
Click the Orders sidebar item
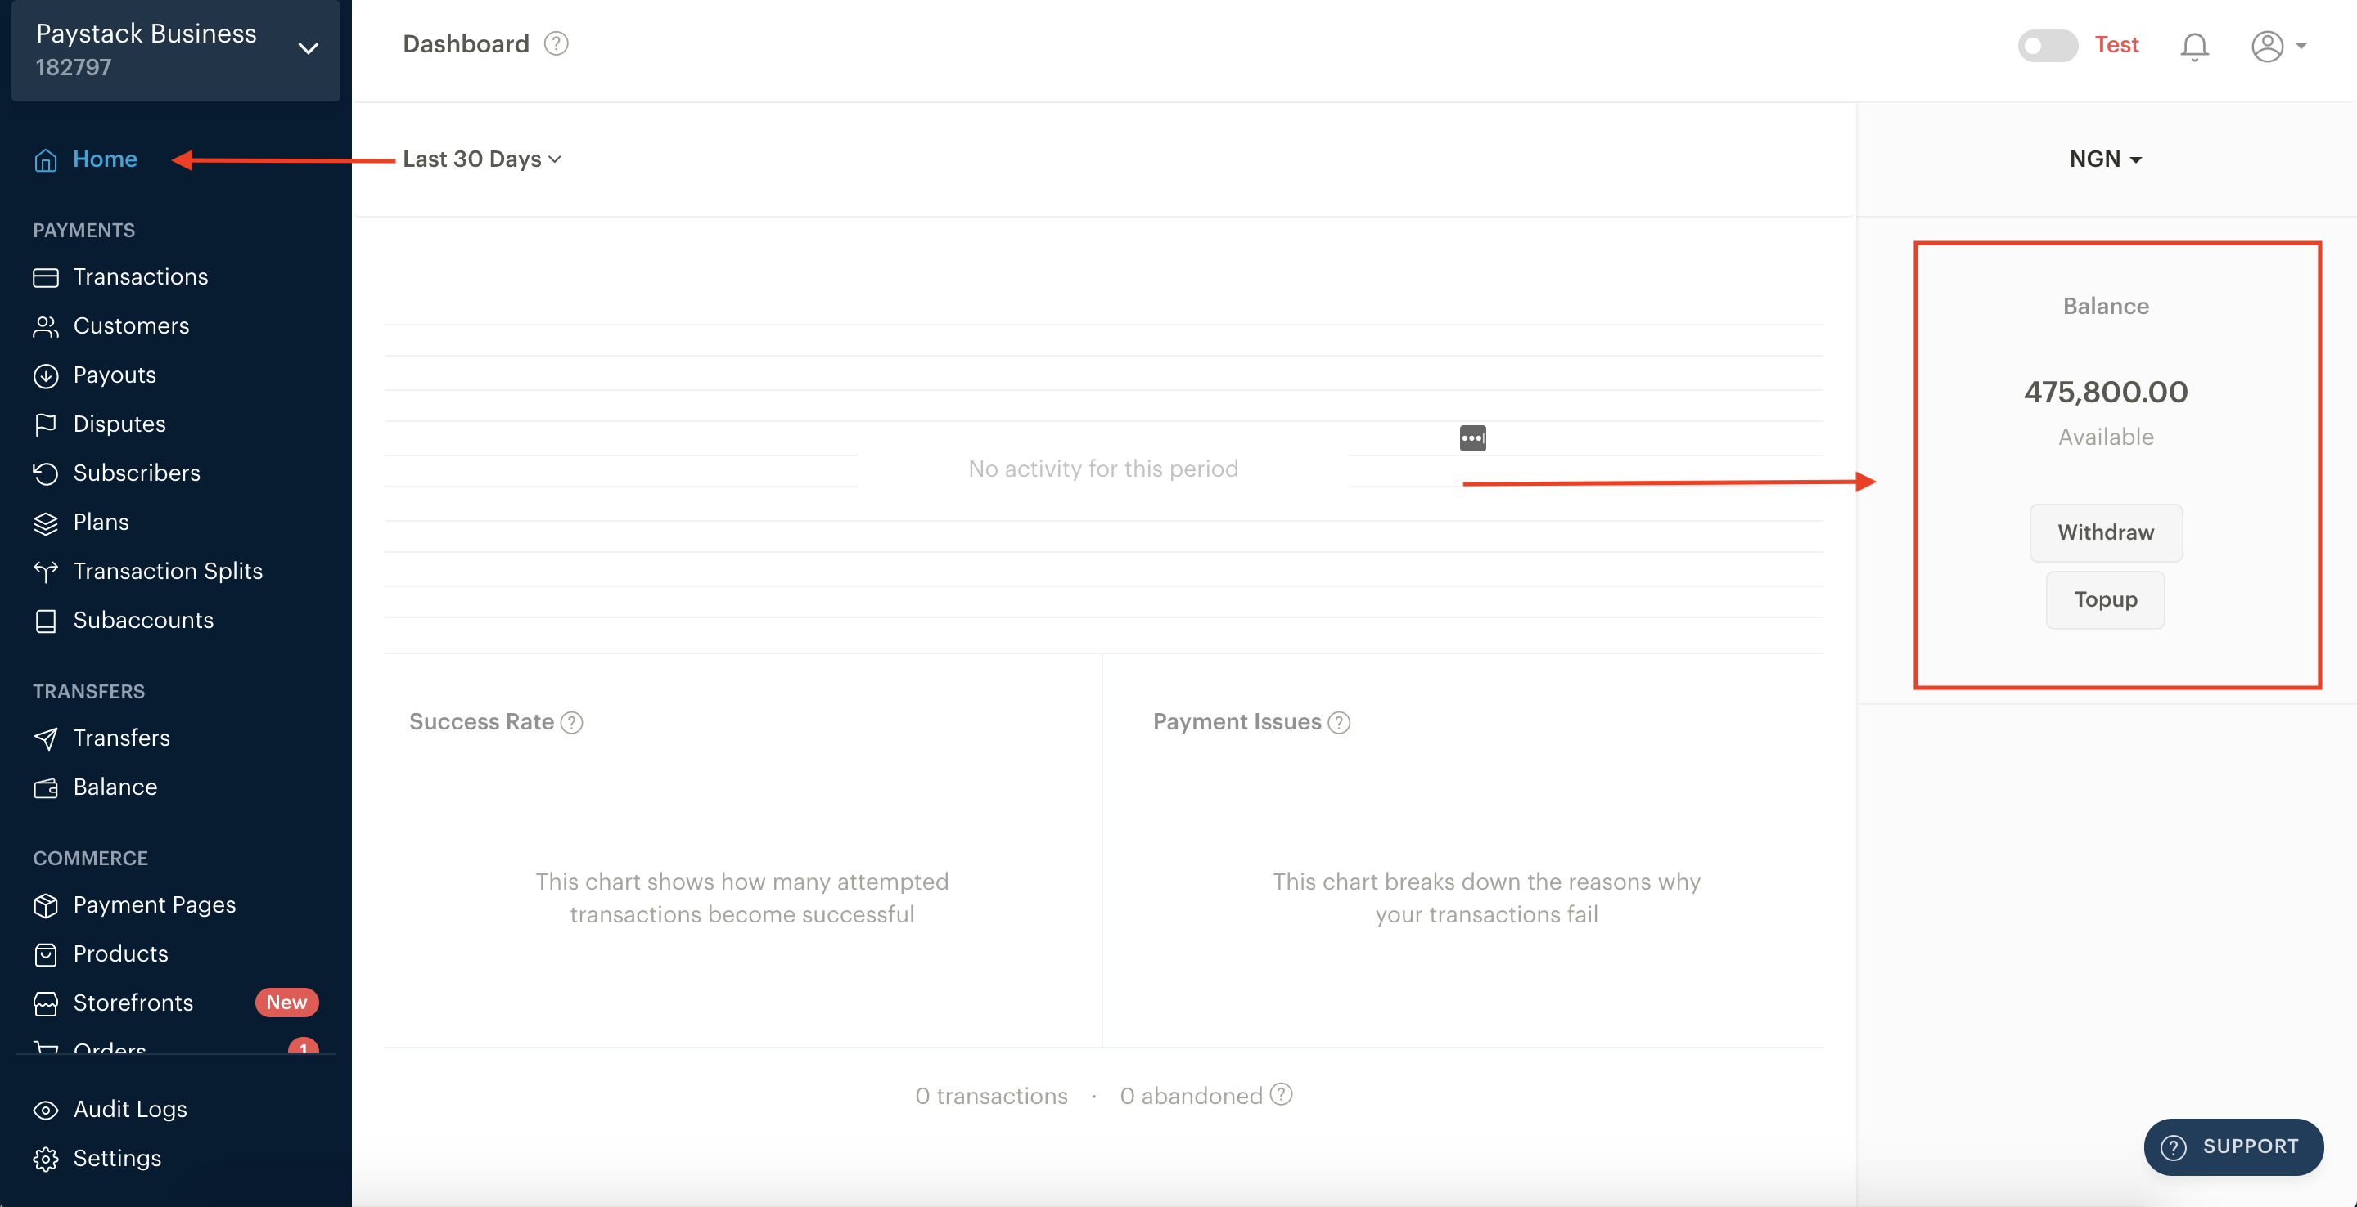(110, 1048)
